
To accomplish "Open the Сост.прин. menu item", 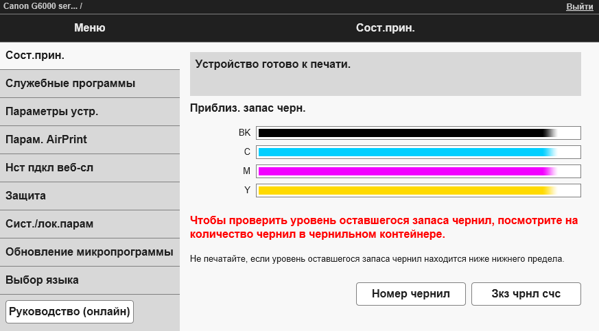I will pos(89,56).
